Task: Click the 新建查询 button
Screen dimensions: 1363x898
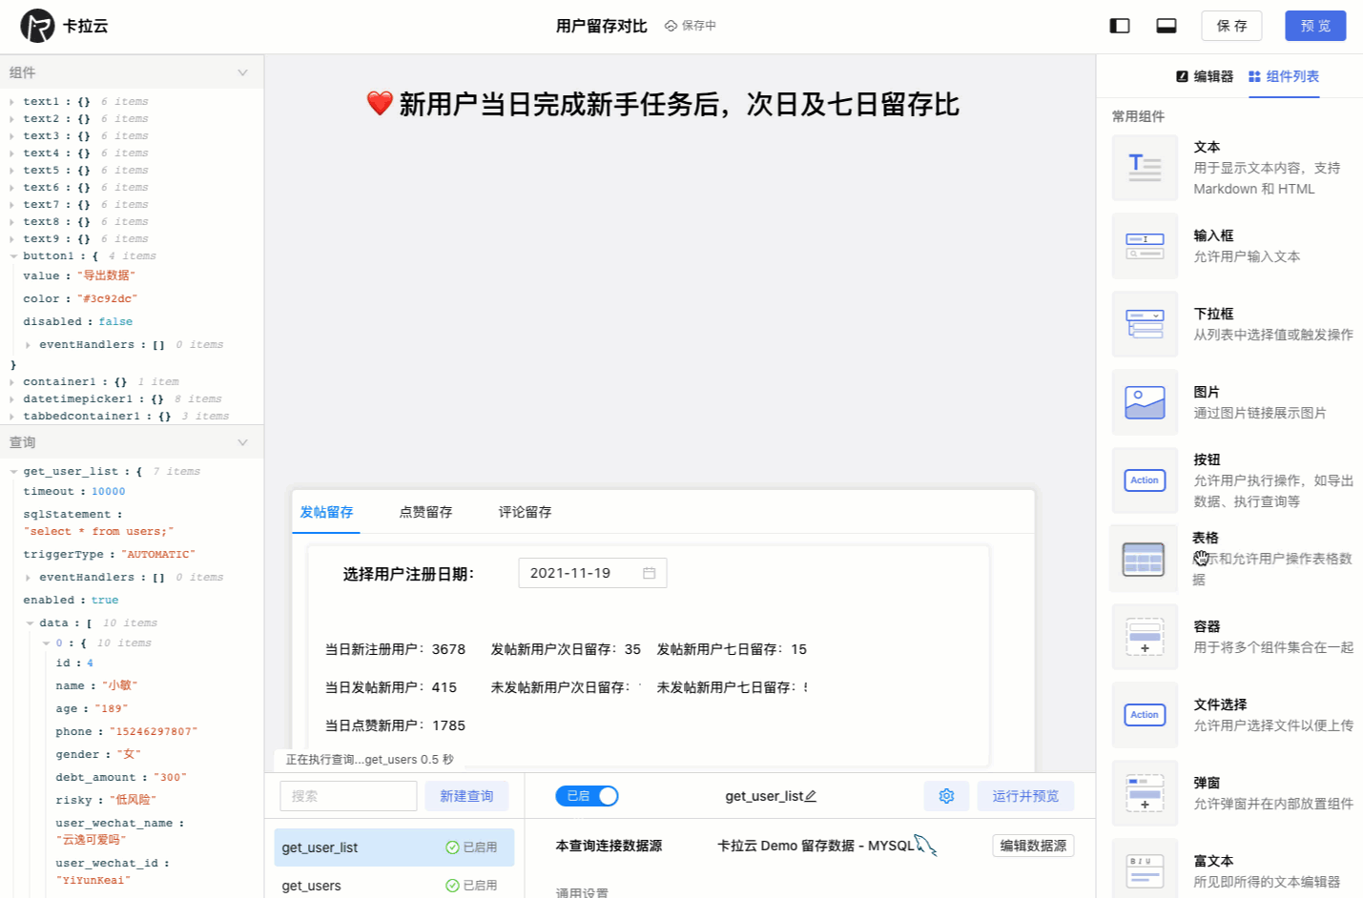Action: [x=466, y=795]
